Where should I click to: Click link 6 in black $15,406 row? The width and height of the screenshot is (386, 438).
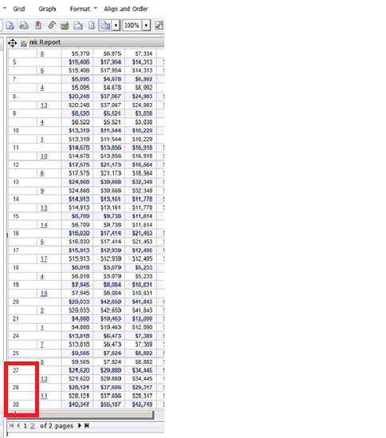(42, 71)
